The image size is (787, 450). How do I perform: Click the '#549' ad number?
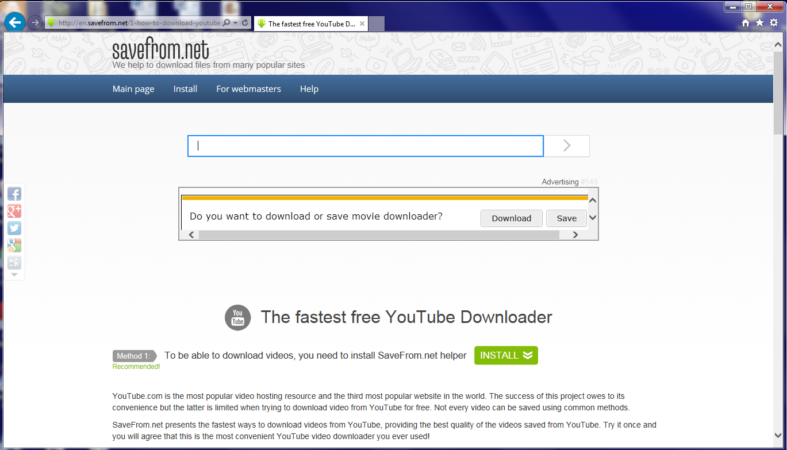(x=589, y=182)
